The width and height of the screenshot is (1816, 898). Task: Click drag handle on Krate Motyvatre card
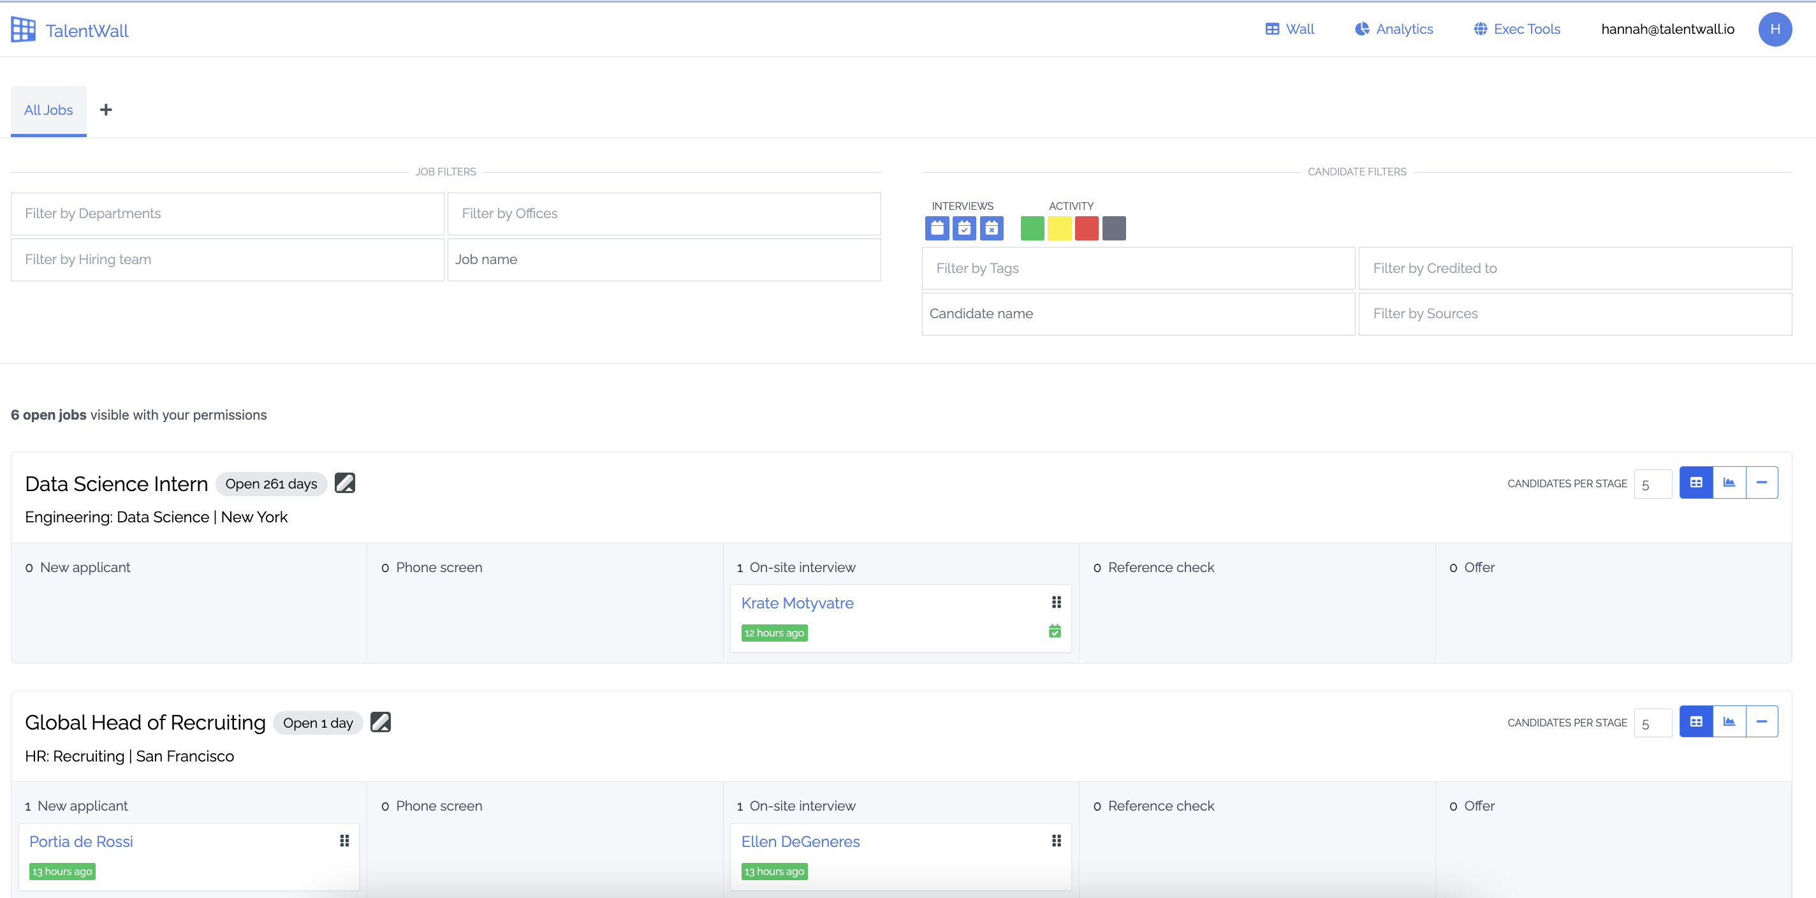point(1056,602)
